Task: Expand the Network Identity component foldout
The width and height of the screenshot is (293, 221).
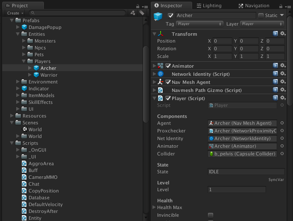Action: point(154,74)
